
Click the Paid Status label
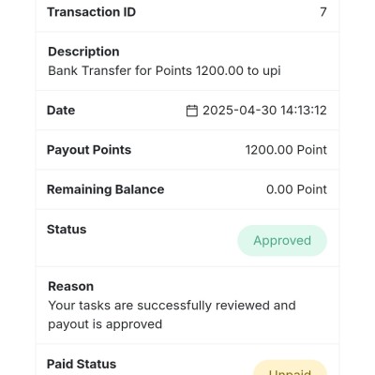pyautogui.click(x=82, y=364)
